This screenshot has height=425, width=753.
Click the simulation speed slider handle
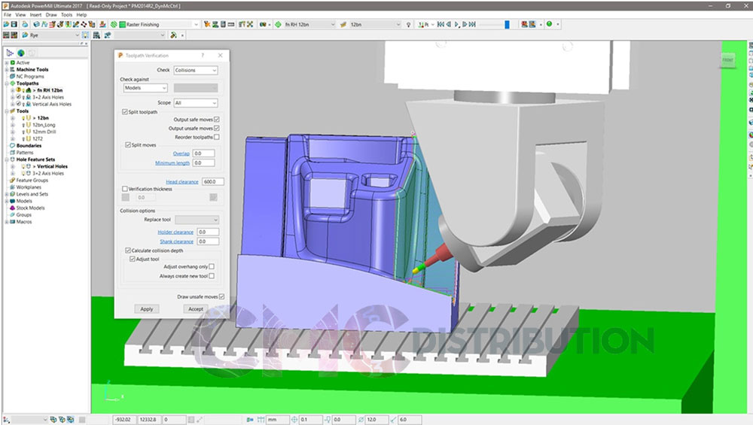pyautogui.click(x=507, y=24)
